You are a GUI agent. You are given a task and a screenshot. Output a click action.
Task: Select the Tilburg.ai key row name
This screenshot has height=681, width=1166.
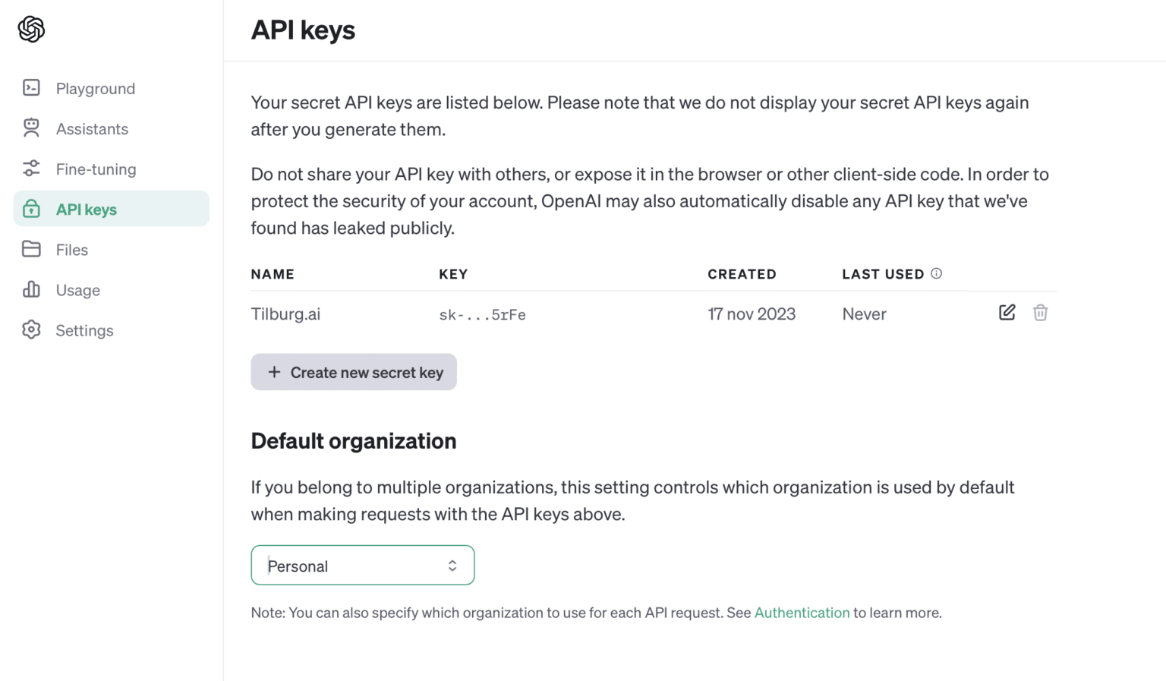pos(285,314)
